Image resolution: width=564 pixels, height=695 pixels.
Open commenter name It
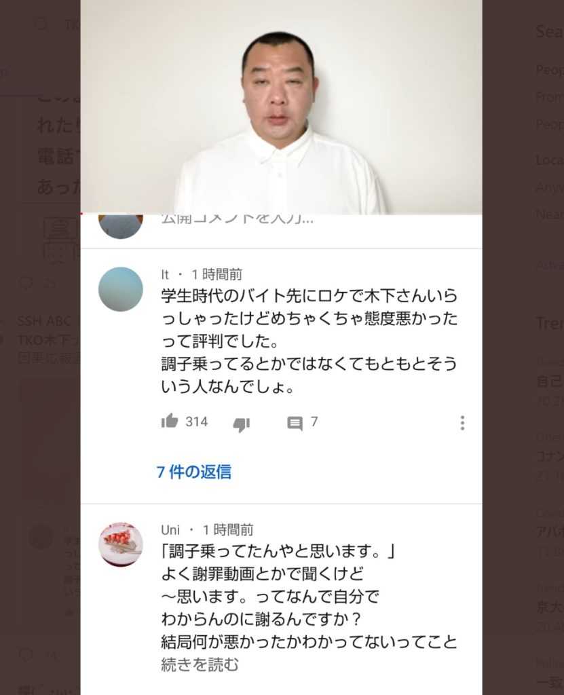[165, 275]
